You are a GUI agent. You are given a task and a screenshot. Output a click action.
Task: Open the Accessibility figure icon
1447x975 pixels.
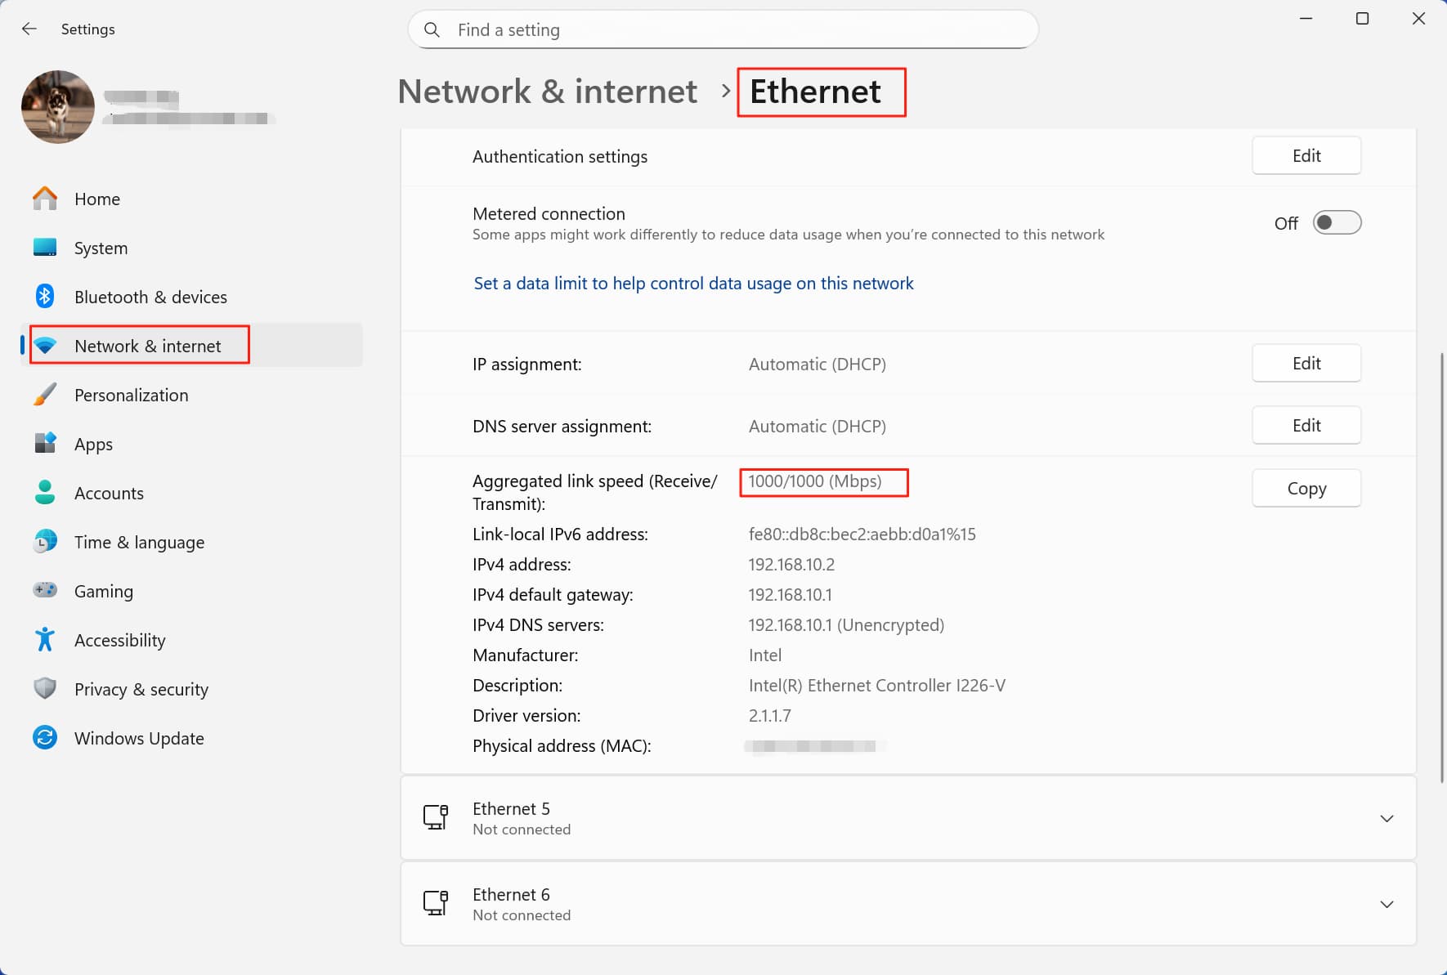tap(45, 640)
